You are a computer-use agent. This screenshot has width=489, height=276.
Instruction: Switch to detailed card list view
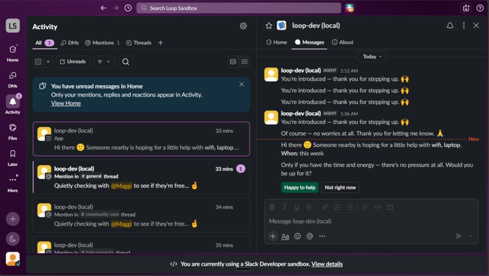(233, 62)
